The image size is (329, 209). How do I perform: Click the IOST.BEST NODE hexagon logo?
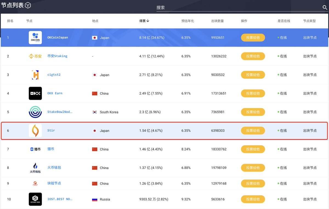35,199
